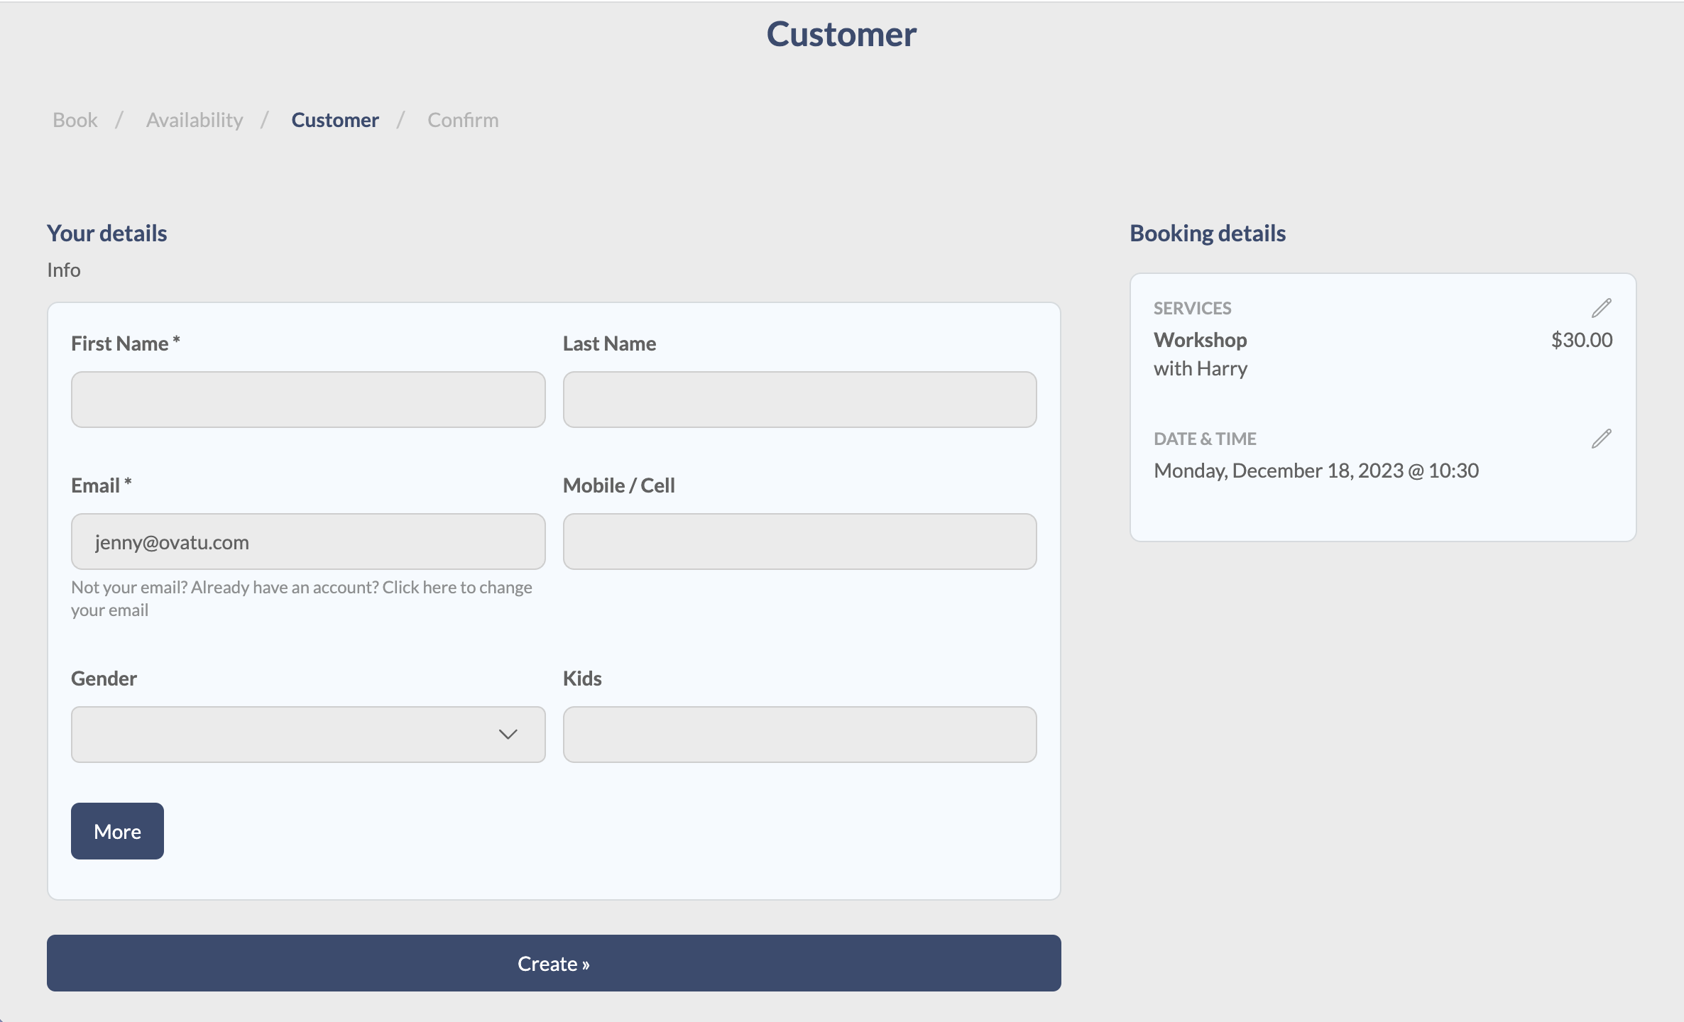The image size is (1684, 1022).
Task: Click into the First Name field
Action: pos(307,399)
